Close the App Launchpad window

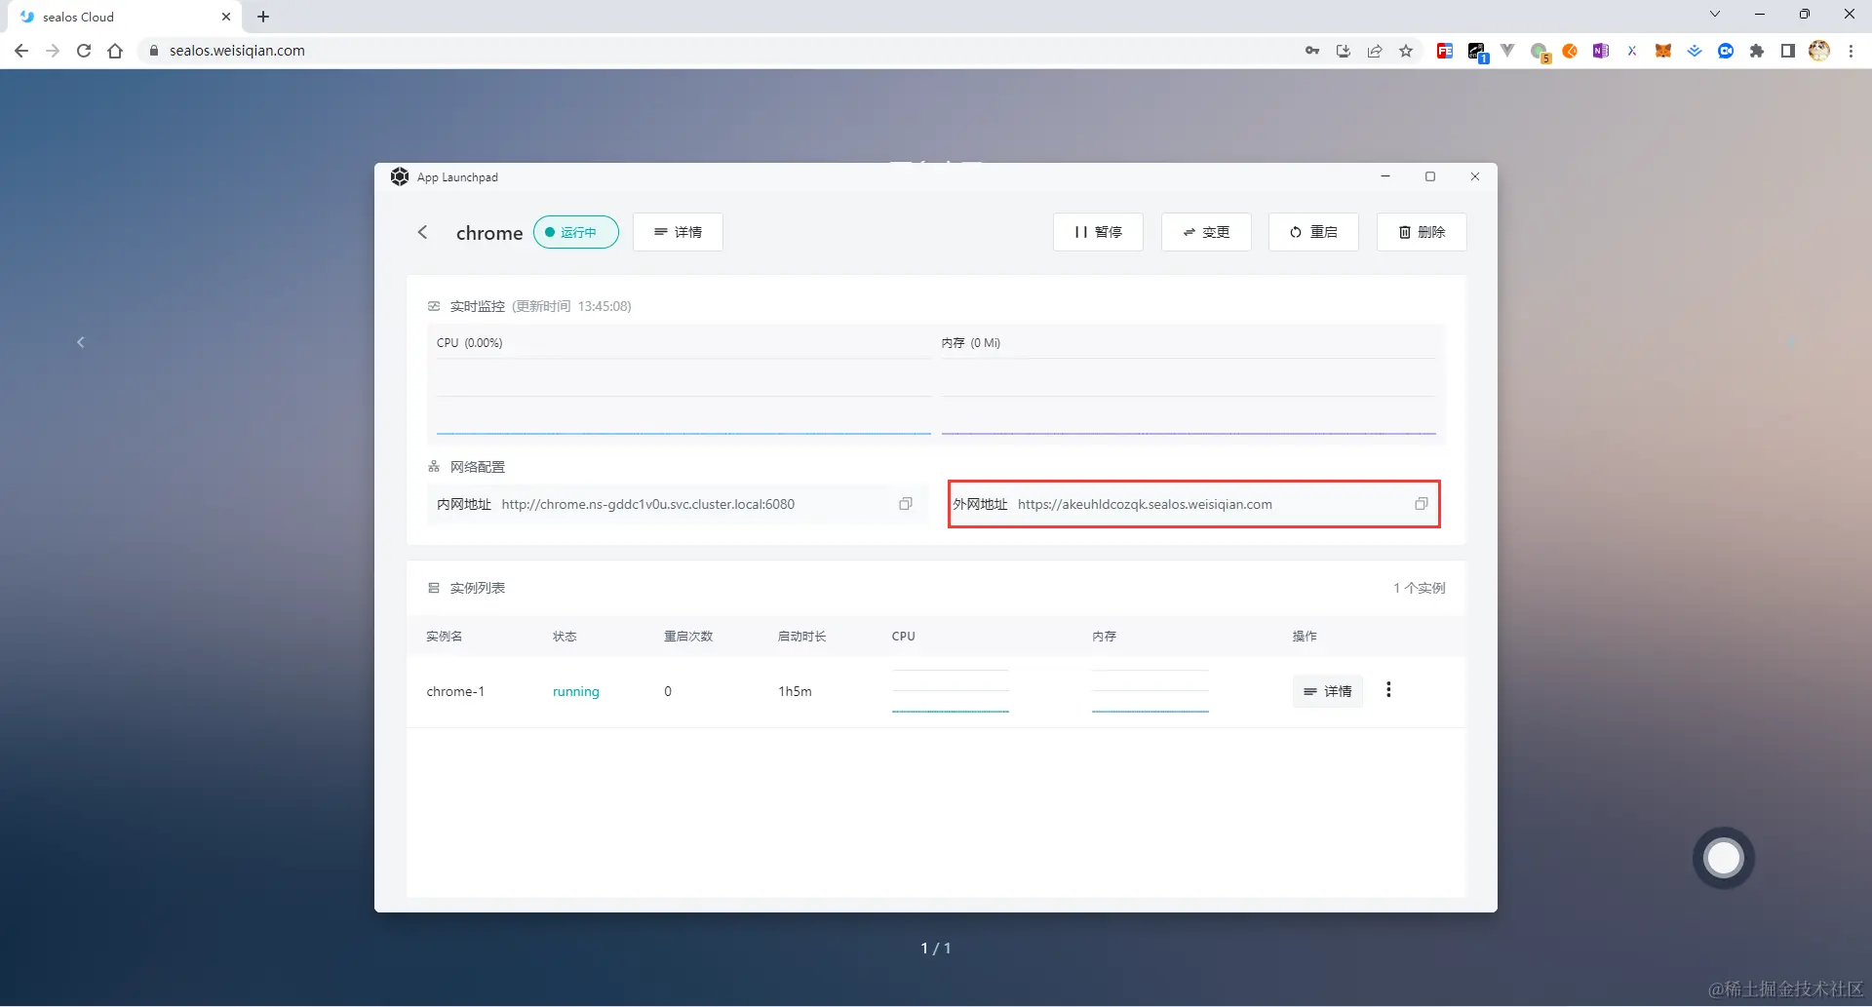tap(1475, 176)
